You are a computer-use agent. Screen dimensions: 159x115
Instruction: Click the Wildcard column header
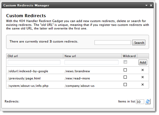point(129,56)
